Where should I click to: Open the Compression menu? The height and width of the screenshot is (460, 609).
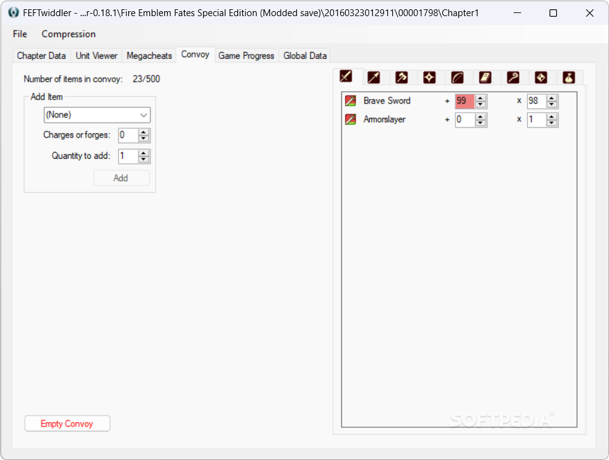68,34
